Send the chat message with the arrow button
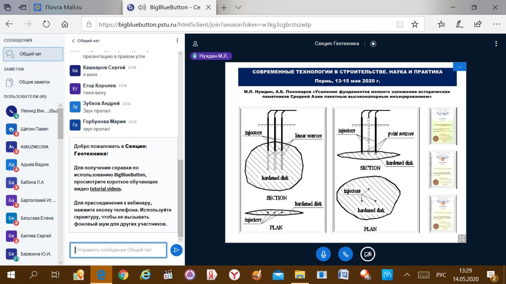 [176, 250]
